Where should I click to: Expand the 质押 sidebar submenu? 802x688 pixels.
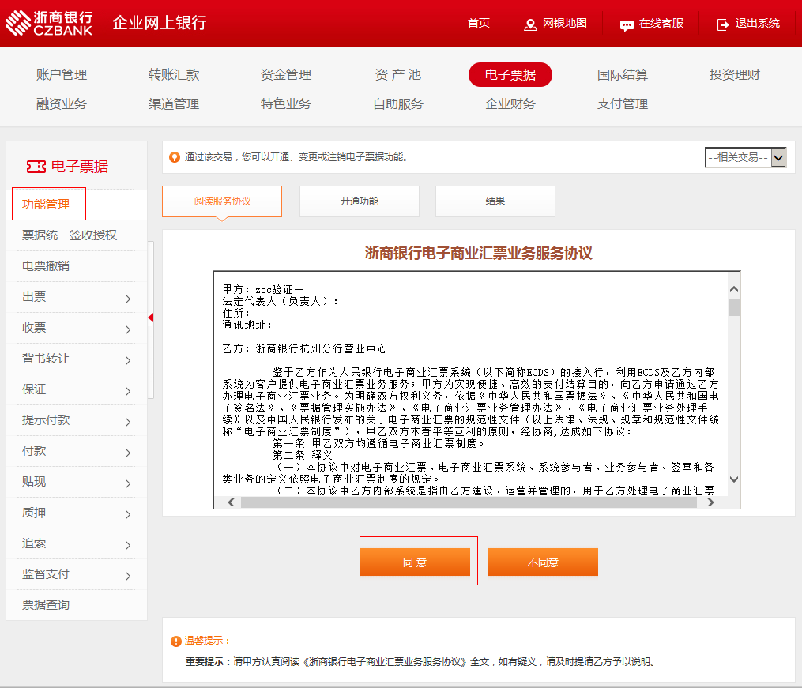point(128,514)
